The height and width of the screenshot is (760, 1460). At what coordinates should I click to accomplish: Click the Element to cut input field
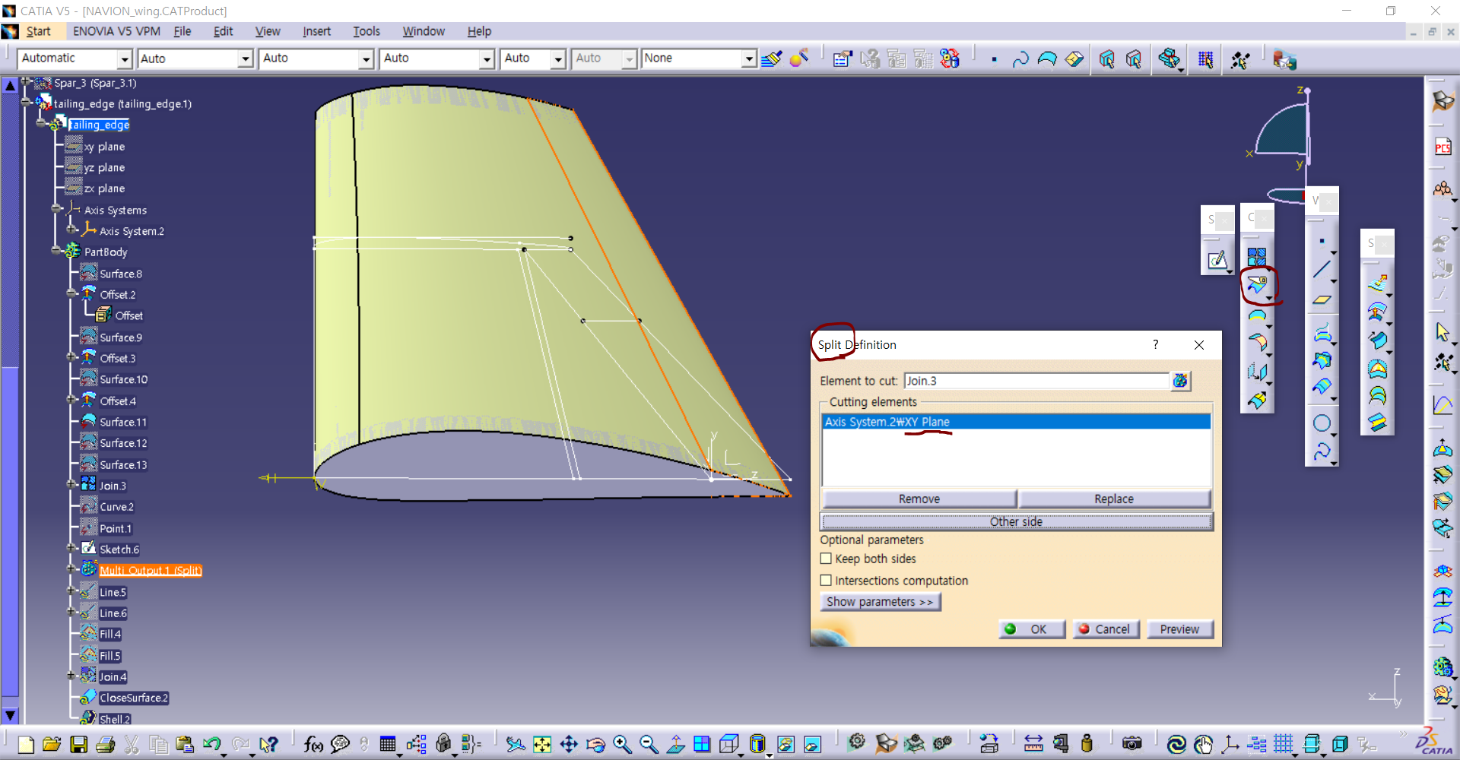(1036, 381)
